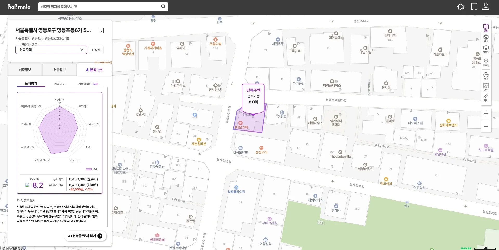Select the 시뮬레이션 βeta sub-tab
This screenshot has width=499, height=250.
click(x=88, y=84)
